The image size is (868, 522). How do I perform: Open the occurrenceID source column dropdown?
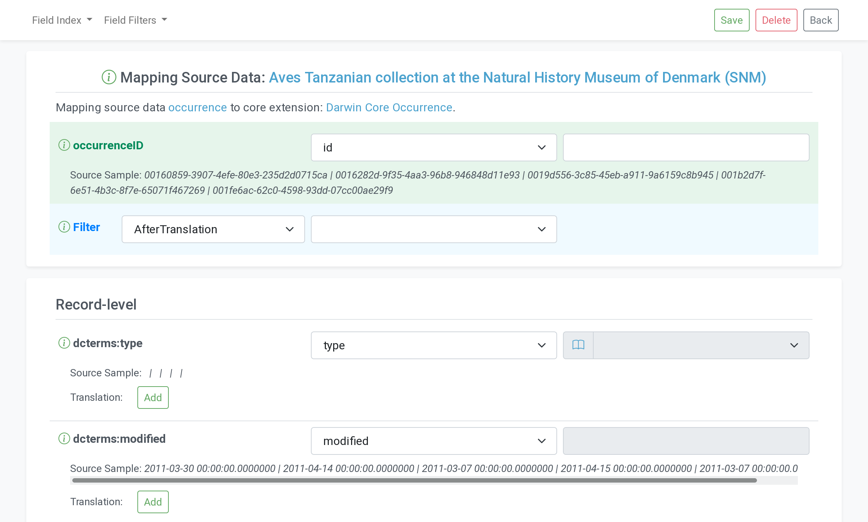[434, 147]
